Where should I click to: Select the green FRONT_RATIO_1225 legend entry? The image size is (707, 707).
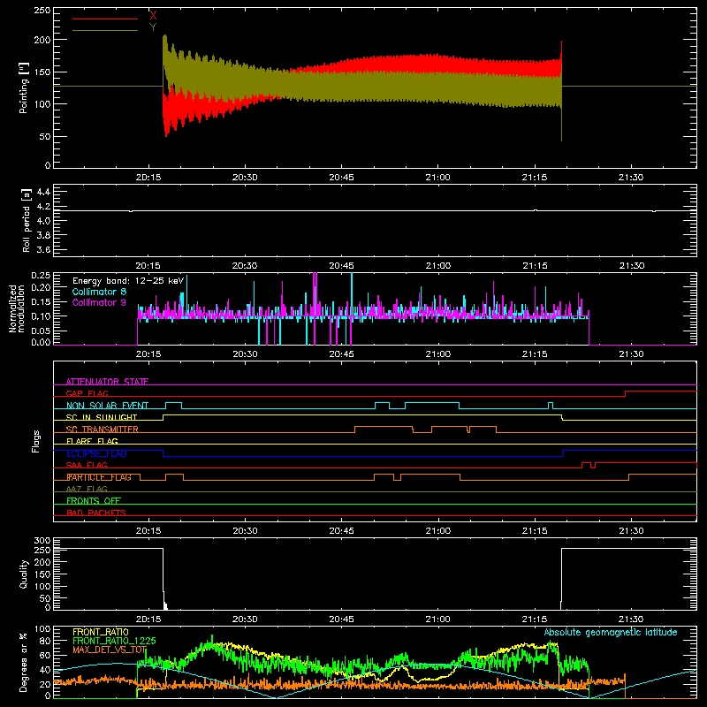click(x=114, y=641)
